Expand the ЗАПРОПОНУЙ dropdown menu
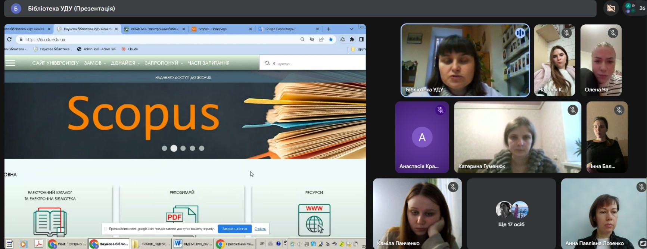The height and width of the screenshot is (249, 647). coord(164,63)
